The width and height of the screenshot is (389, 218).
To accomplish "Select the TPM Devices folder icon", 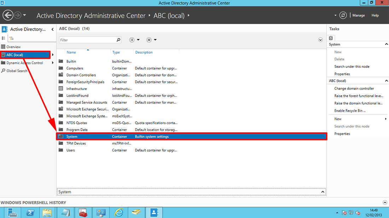I will click(x=61, y=143).
